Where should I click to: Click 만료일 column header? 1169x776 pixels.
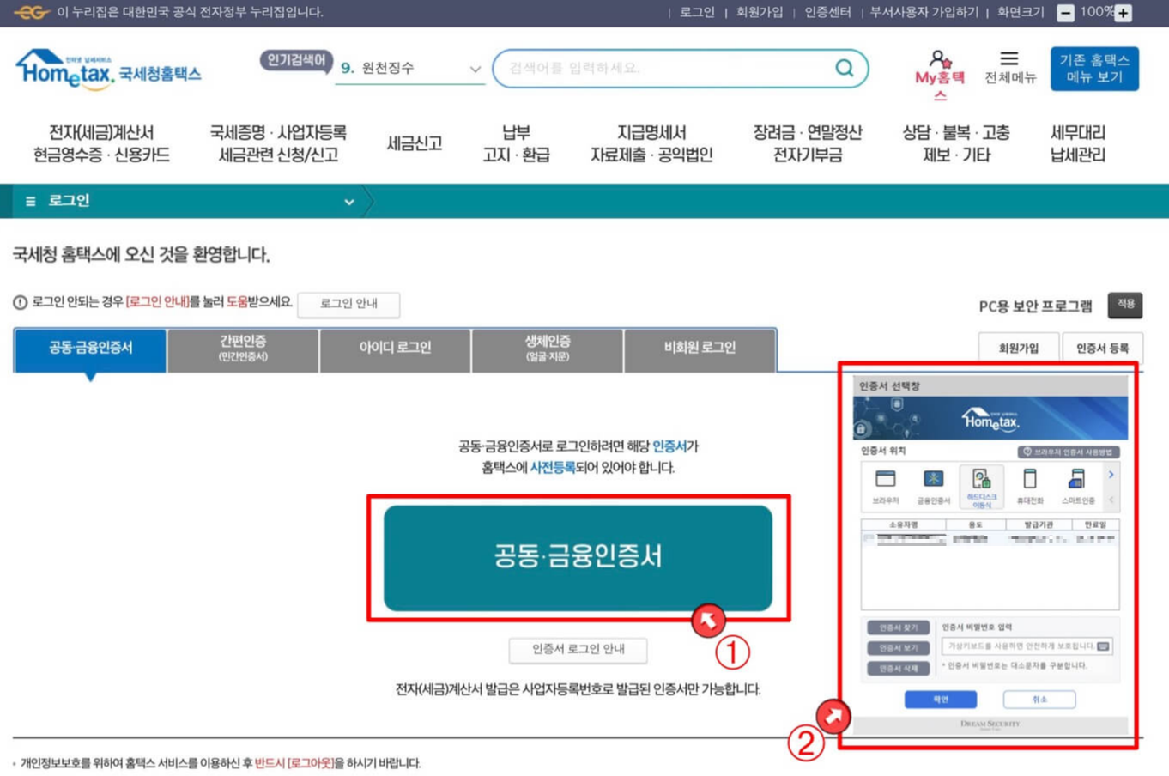pos(1094,524)
